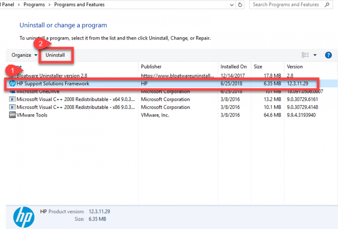Click the refresh icon beside the address bar
Image resolution: width=338 pixels, height=229 pixels.
click(x=240, y=4)
